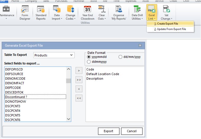Open the Maintenance ribbon menu

pos(6,13)
